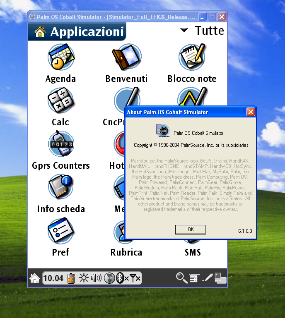Click the Blocco note label text

[192, 79]
